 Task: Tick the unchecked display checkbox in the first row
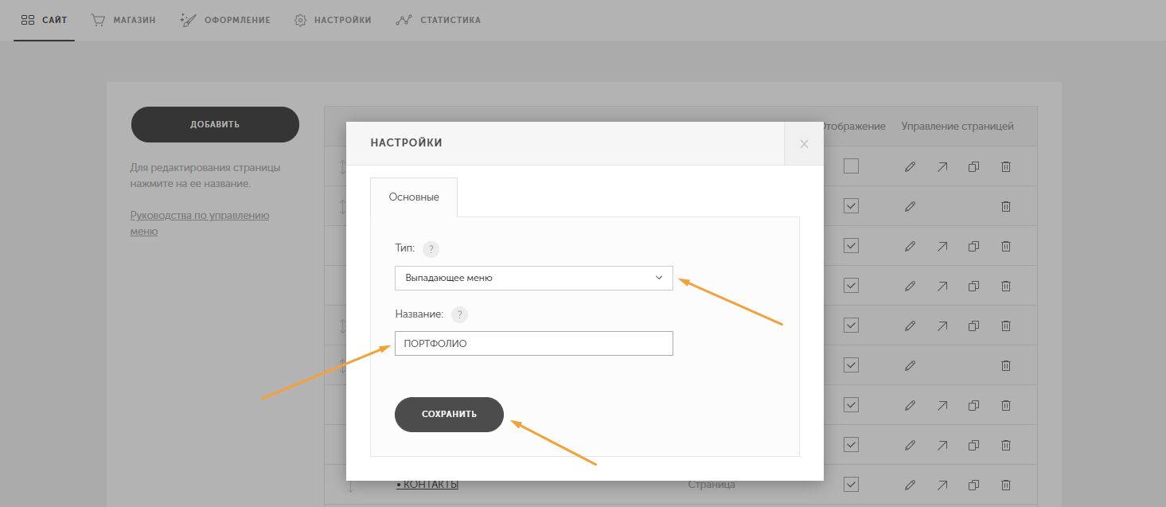pyautogui.click(x=852, y=166)
